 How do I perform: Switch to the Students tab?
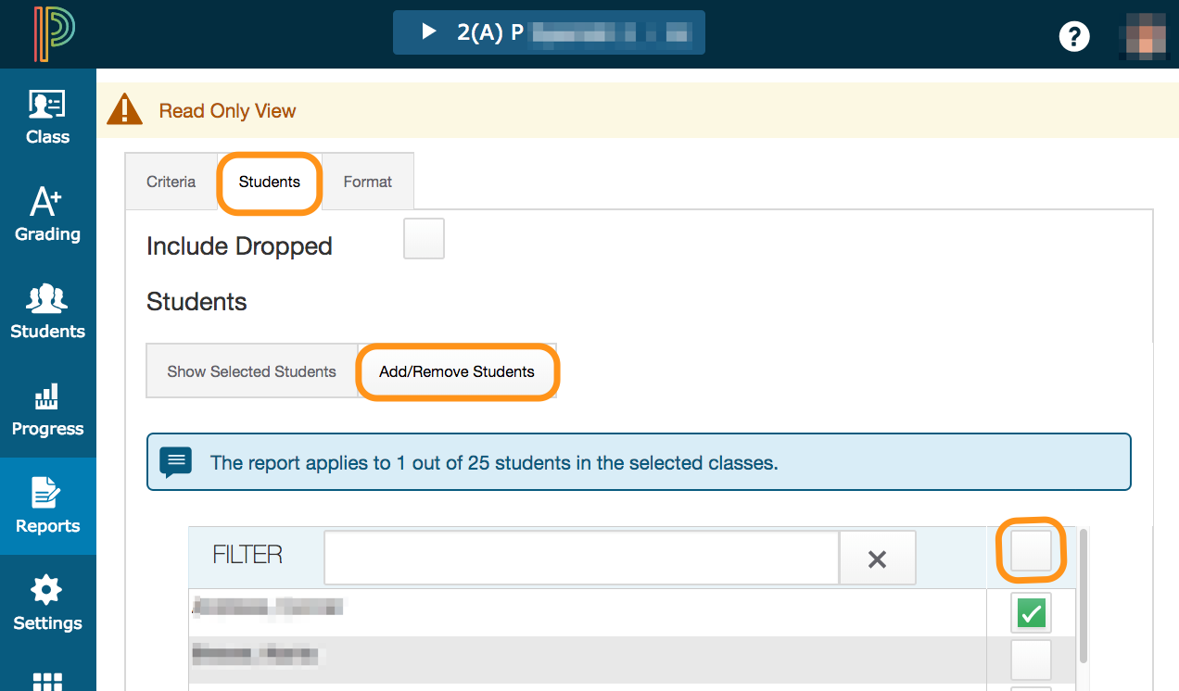click(x=270, y=182)
